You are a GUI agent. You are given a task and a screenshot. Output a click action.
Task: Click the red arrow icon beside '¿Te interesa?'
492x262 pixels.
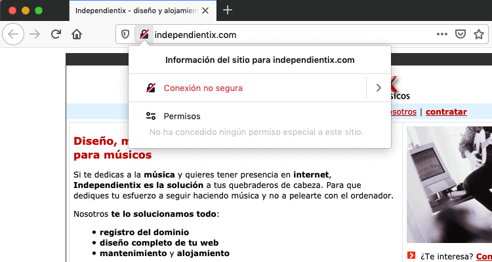[412, 255]
